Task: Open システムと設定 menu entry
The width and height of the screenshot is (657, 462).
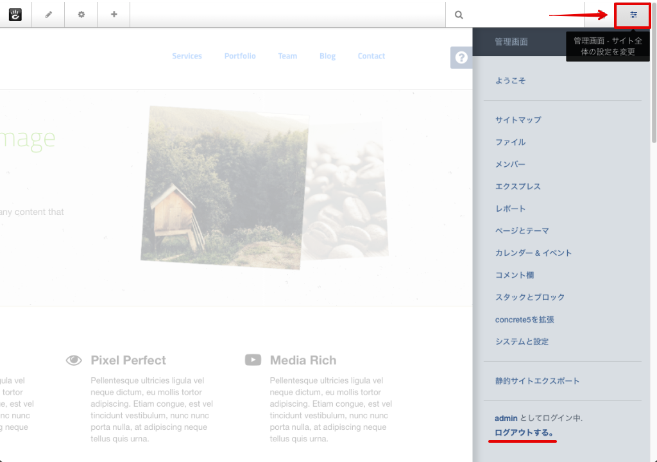Action: pos(522,342)
